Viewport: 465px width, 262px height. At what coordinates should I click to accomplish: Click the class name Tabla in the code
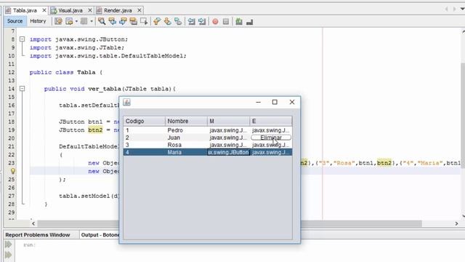pyautogui.click(x=86, y=72)
